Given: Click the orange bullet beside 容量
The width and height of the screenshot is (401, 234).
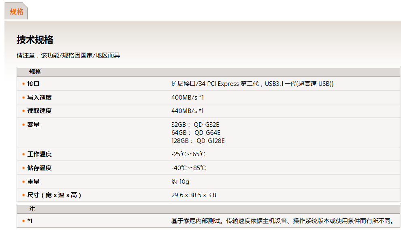Looking at the screenshot, I should pos(23,125).
